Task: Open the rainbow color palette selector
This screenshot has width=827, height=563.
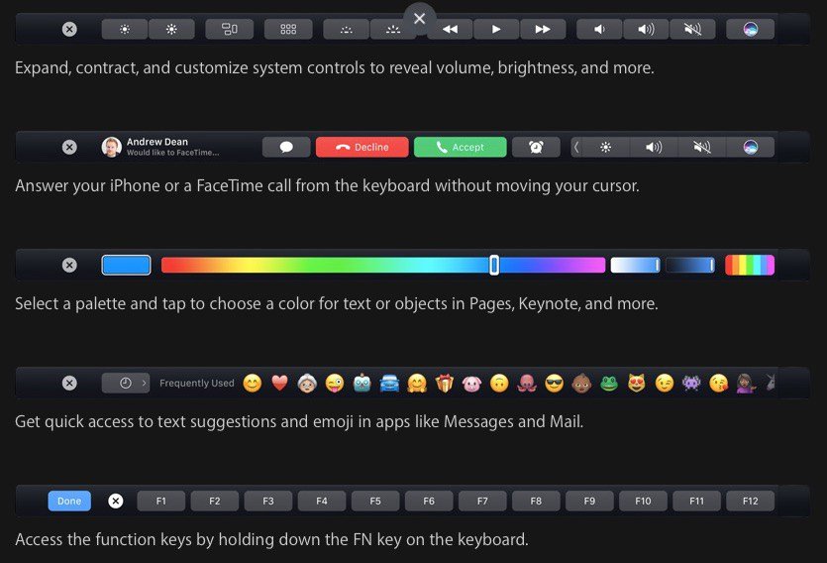Action: [750, 265]
